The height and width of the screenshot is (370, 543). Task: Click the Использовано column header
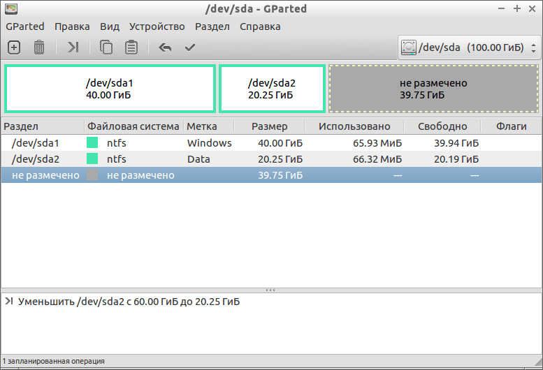[354, 126]
